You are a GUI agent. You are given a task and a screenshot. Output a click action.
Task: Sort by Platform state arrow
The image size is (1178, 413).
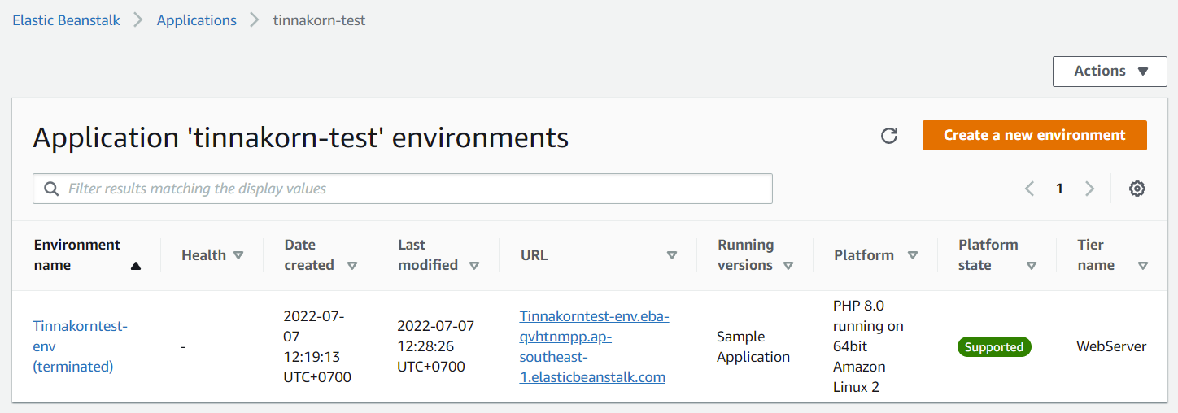(1032, 266)
